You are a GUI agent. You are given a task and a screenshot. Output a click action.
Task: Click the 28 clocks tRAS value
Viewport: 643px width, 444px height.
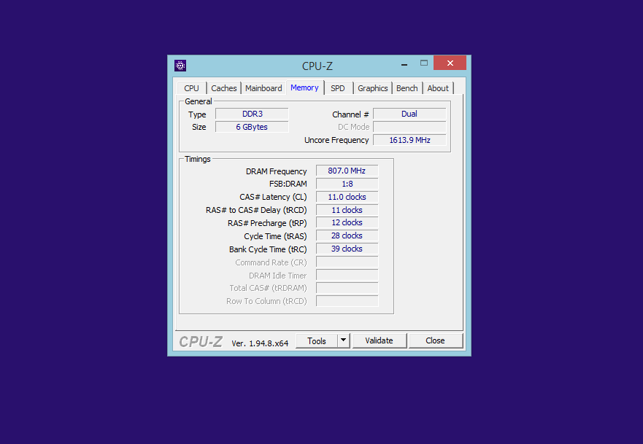pyautogui.click(x=347, y=236)
